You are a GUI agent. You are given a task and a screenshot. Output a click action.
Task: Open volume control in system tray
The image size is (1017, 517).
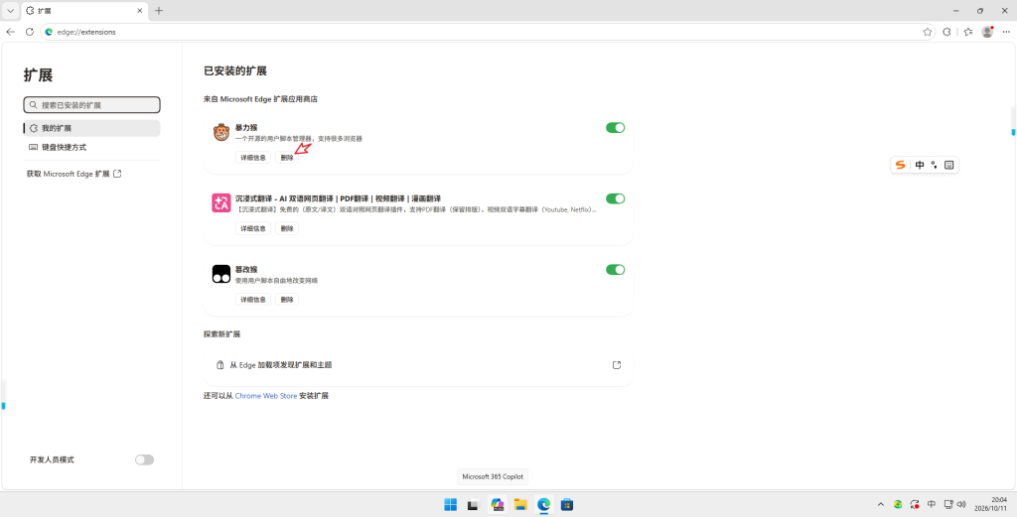[x=961, y=504]
